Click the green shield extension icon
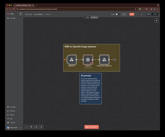Screen dimensions: 165x137 point(140,9)
